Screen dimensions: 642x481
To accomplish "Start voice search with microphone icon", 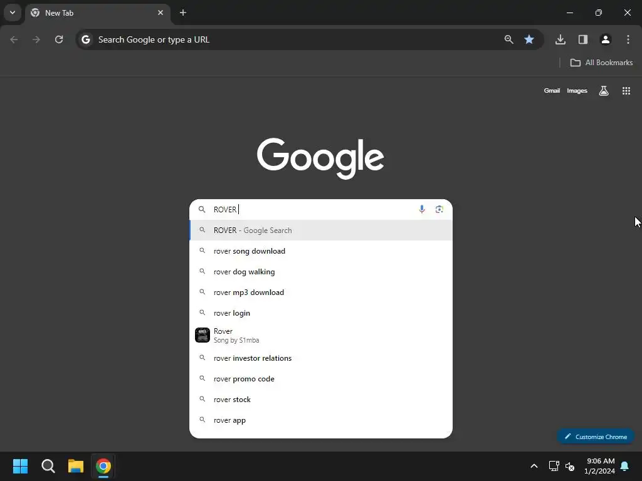I will (x=422, y=209).
